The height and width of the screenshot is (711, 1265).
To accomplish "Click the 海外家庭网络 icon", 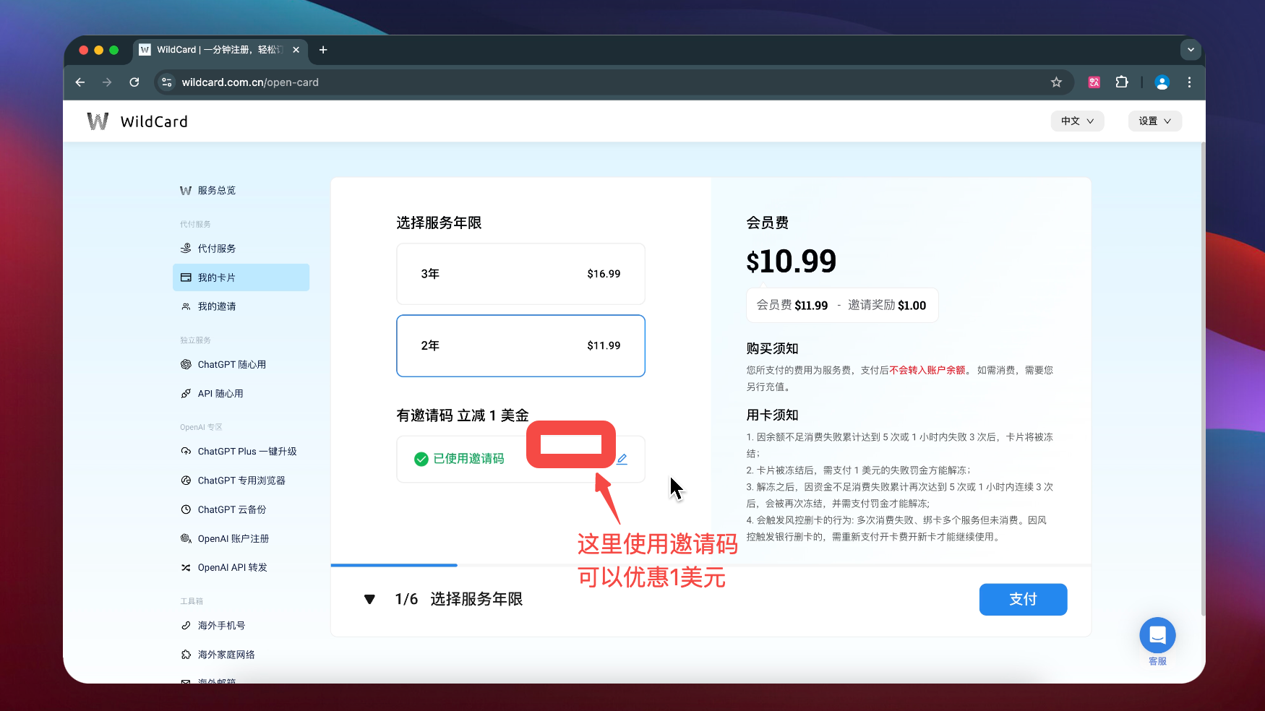I will 186,655.
